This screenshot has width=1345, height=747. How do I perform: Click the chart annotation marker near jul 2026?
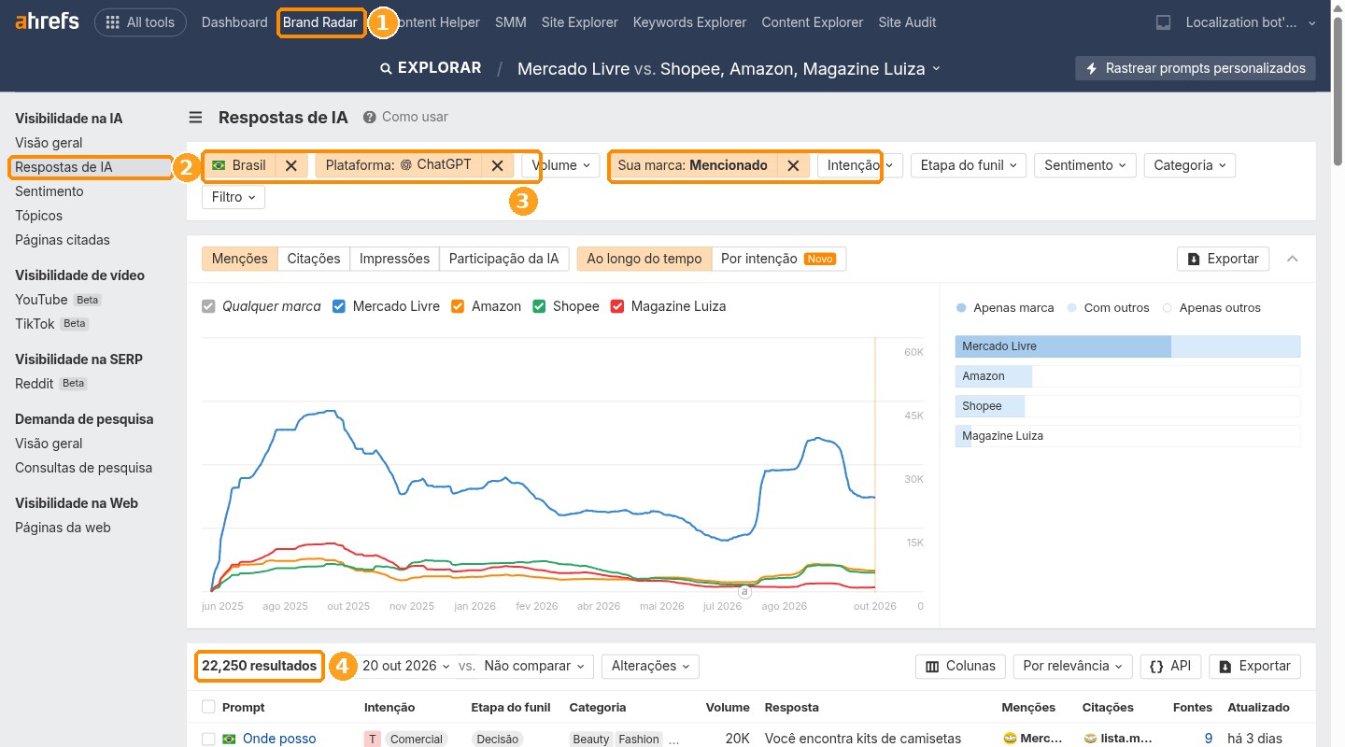(x=744, y=591)
